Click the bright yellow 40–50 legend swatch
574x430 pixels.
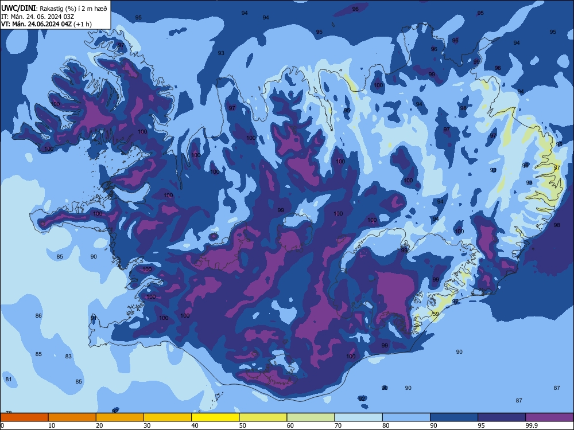215,417
